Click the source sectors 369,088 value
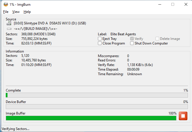Viewport: 192px width, 132px height. pyautogui.click(x=38, y=34)
